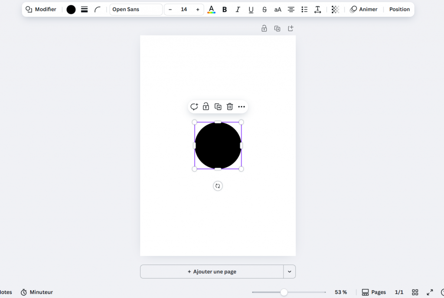Expand the add page options chevron
The image size is (444, 298).
click(x=289, y=272)
